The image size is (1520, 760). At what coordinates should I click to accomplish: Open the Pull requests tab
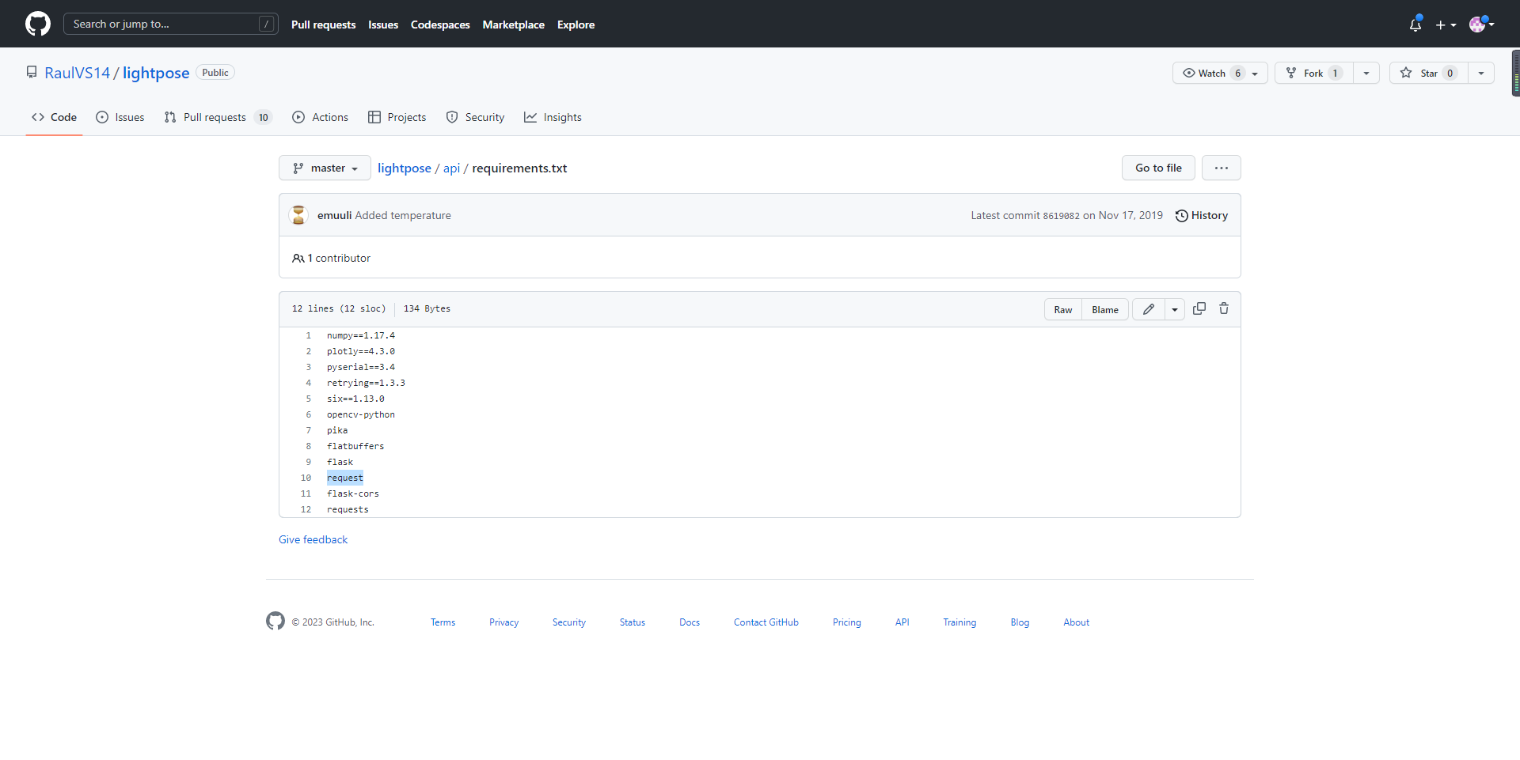click(x=218, y=117)
